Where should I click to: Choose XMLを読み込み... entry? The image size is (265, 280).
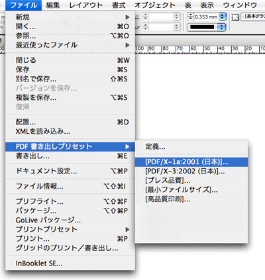pos(70,132)
